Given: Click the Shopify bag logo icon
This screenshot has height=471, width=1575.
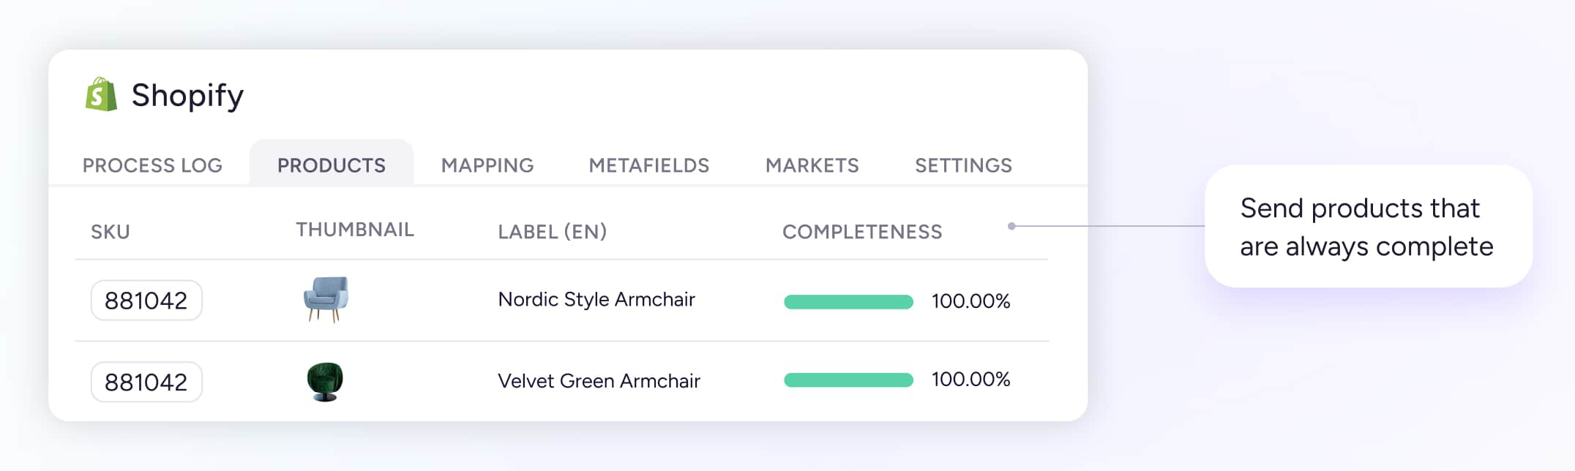Looking at the screenshot, I should pos(101,95).
